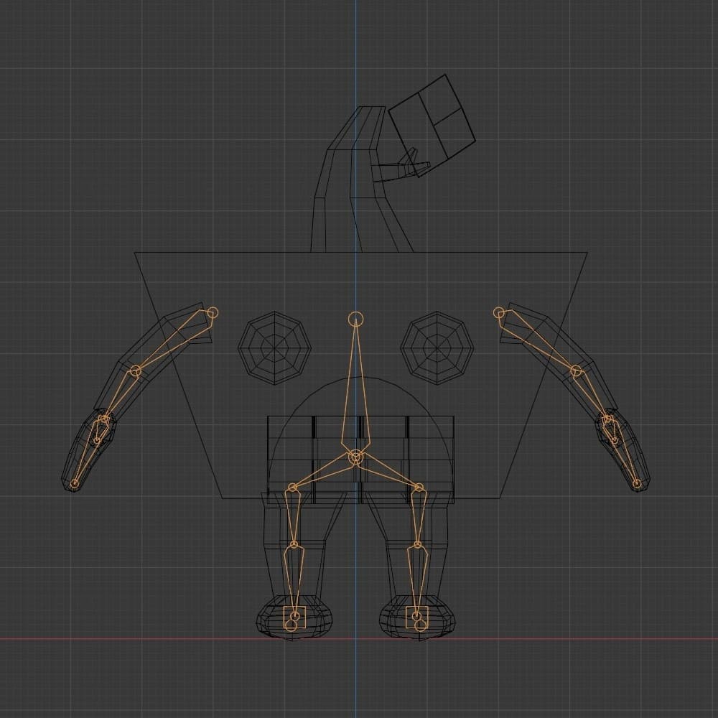718x718 pixels.
Task: Select the left octagonal eye mesh
Action: coord(275,348)
